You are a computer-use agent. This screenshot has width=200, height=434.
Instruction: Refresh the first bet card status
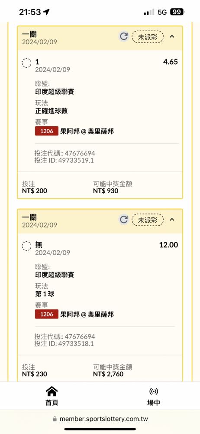pyautogui.click(x=124, y=36)
